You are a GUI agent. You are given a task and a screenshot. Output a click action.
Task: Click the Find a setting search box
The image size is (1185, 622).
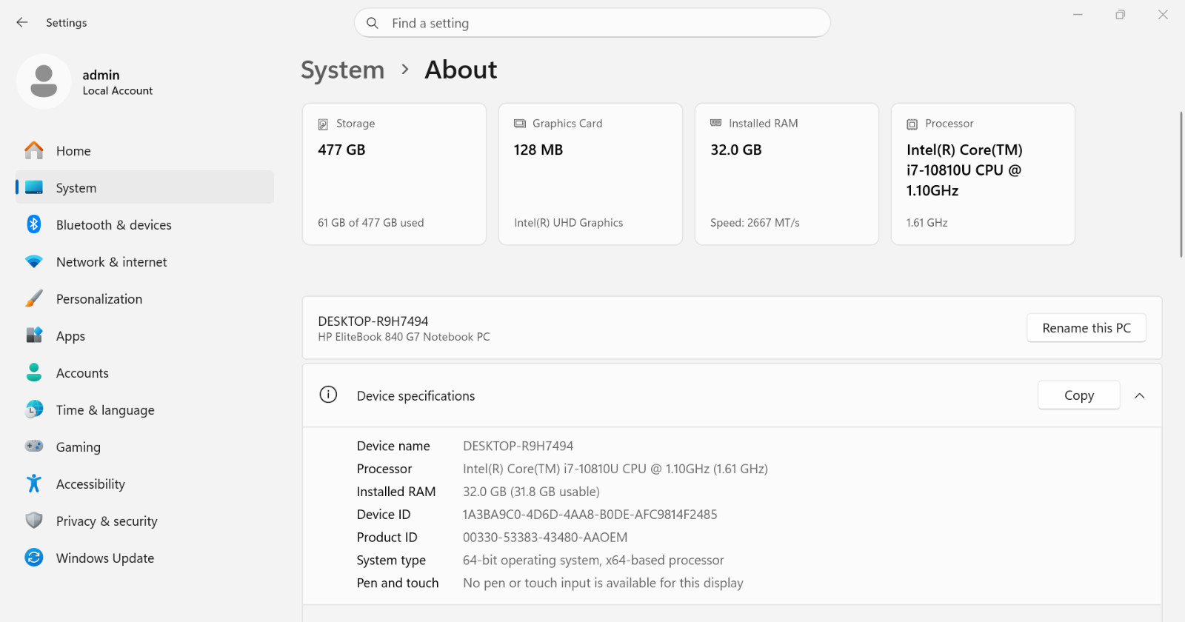coord(592,23)
